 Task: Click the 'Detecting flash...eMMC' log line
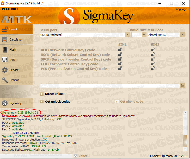[x=30, y=150]
